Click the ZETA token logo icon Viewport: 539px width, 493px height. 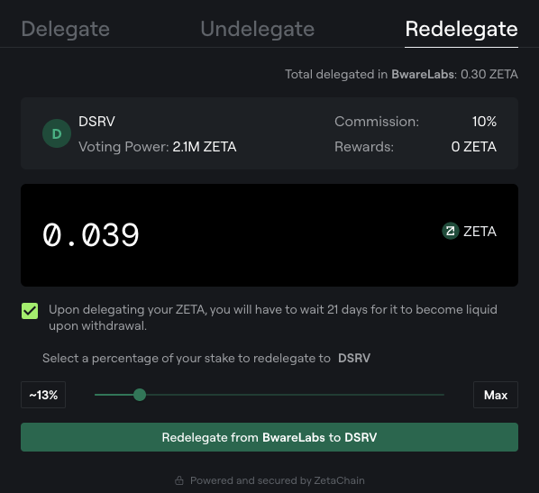(451, 231)
